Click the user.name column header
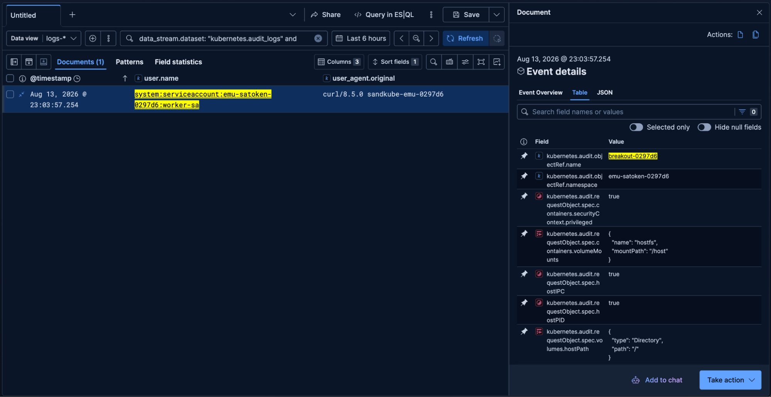771x397 pixels. coord(161,78)
